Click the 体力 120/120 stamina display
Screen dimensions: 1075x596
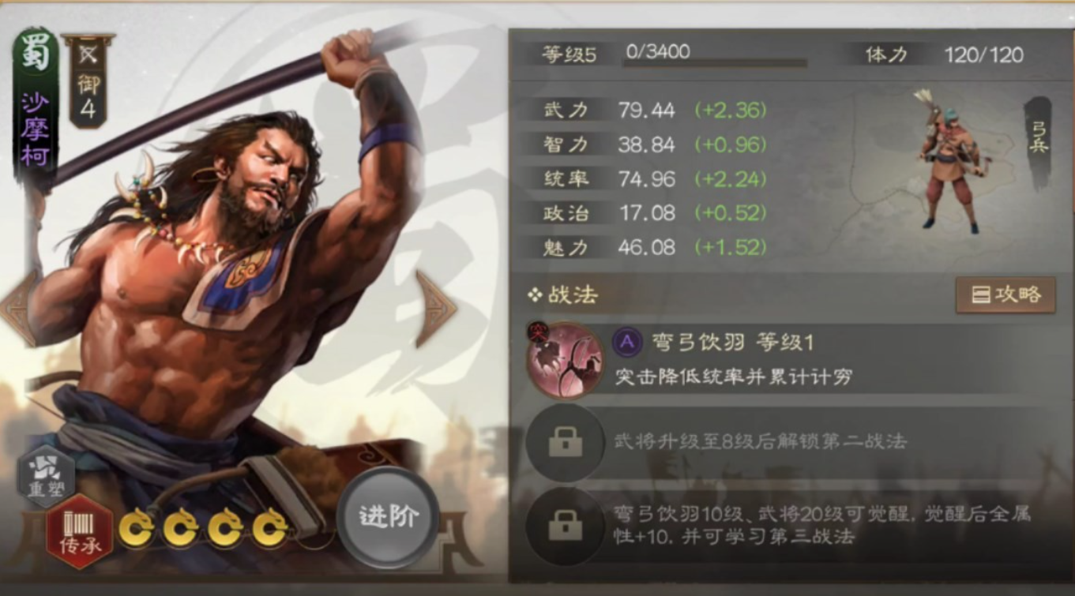(x=945, y=54)
